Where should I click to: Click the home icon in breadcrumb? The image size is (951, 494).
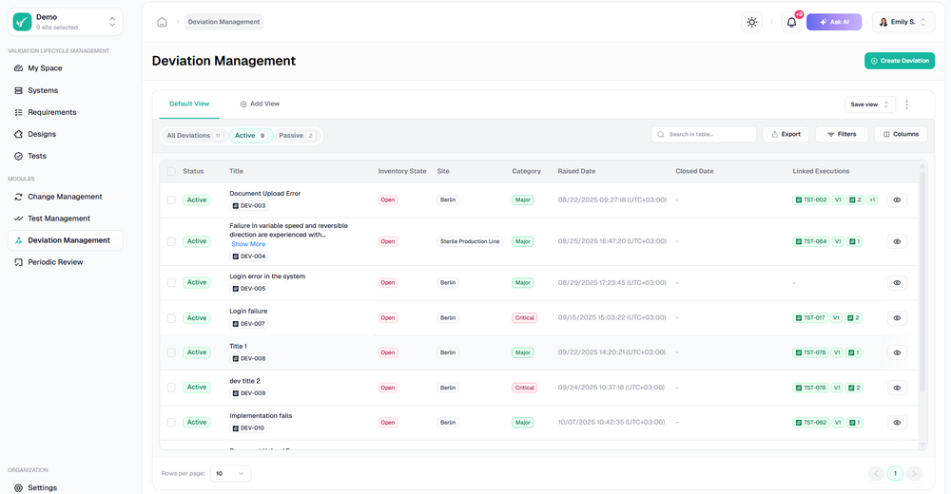pyautogui.click(x=162, y=22)
